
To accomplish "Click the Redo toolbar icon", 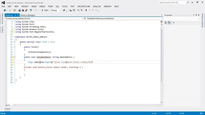I will pos(36,10).
